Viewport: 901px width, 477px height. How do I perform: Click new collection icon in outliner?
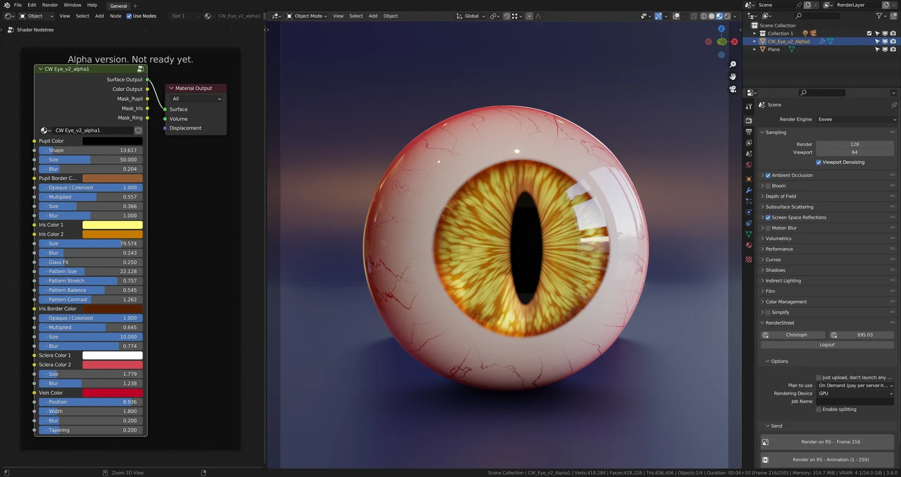pyautogui.click(x=893, y=16)
